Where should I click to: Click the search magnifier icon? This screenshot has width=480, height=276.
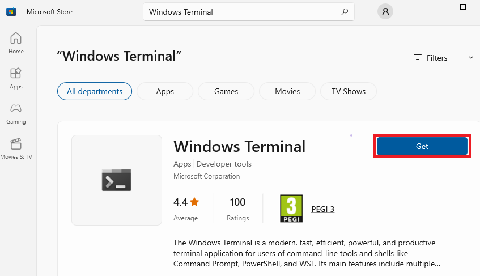point(344,11)
